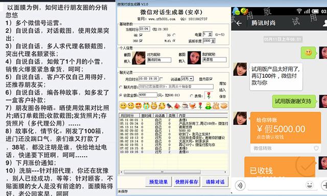Sort by the 内容 column header
The width and height of the screenshot is (327, 196).
pyautogui.click(x=202, y=115)
